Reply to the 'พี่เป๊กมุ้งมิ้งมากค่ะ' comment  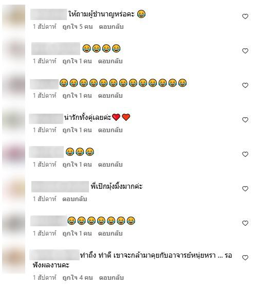click(75, 199)
